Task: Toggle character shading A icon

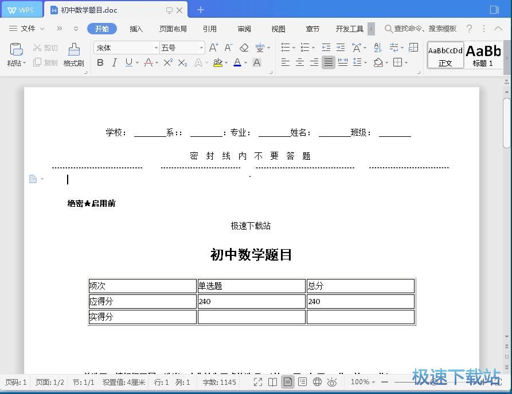Action: click(257, 62)
